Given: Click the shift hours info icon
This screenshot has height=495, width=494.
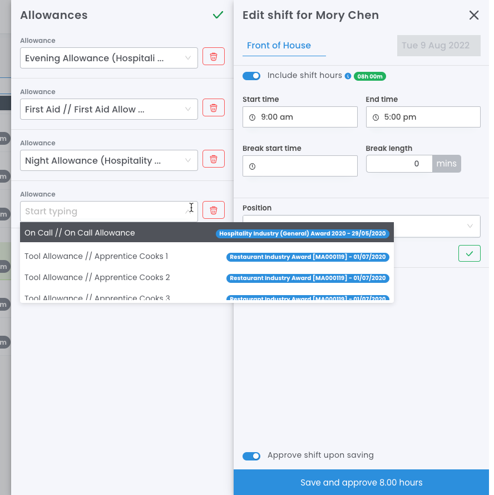Looking at the screenshot, I should click(x=348, y=76).
